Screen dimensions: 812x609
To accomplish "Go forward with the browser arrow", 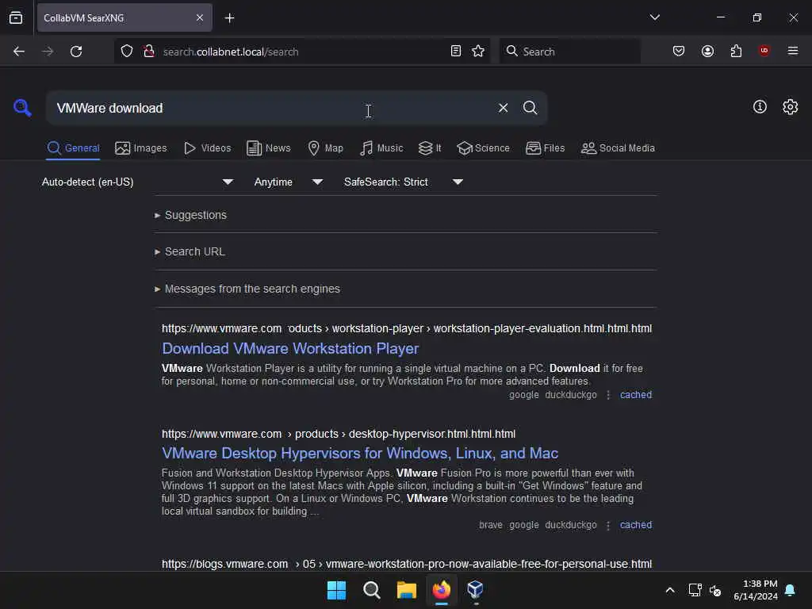I will [x=48, y=52].
